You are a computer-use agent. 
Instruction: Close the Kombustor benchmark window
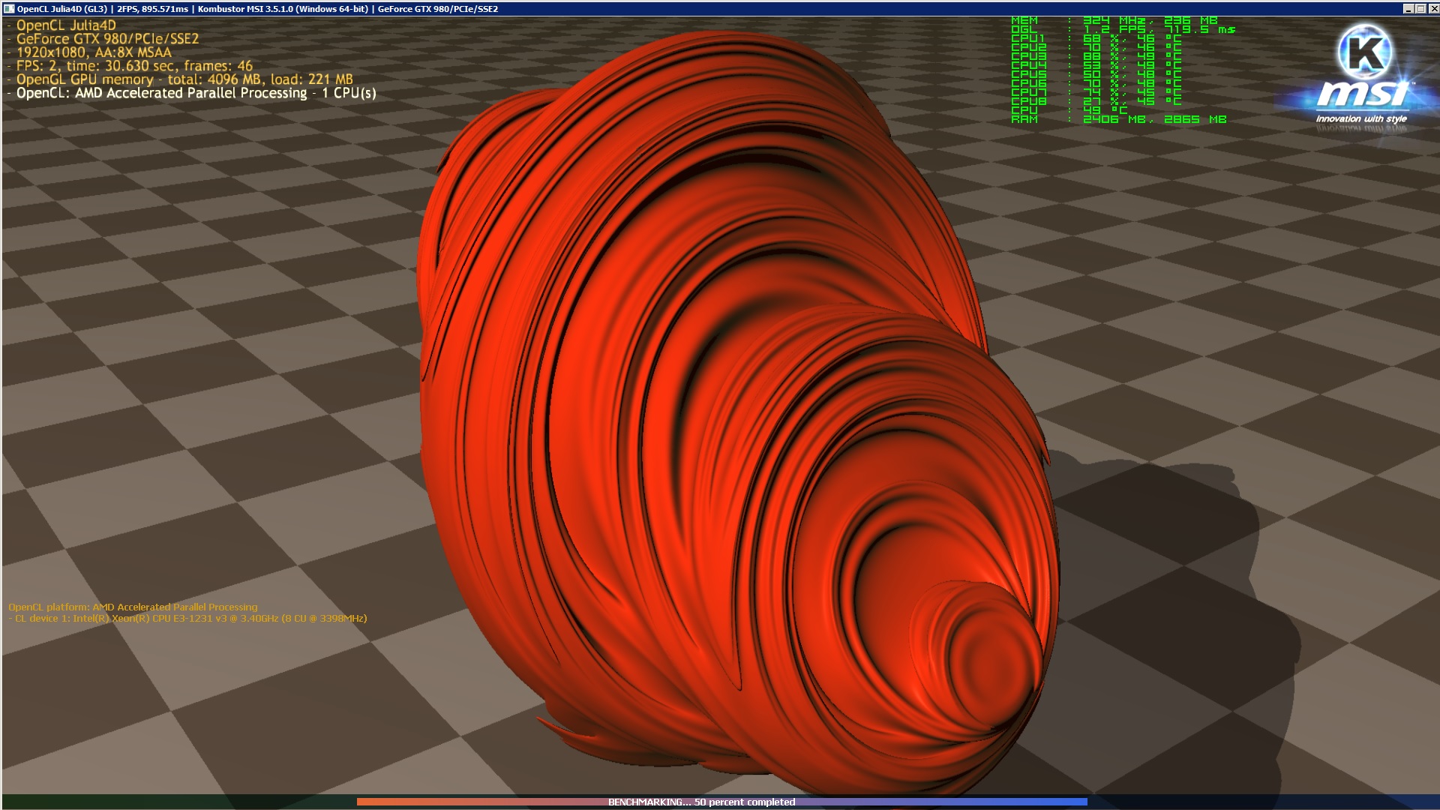tap(1432, 9)
